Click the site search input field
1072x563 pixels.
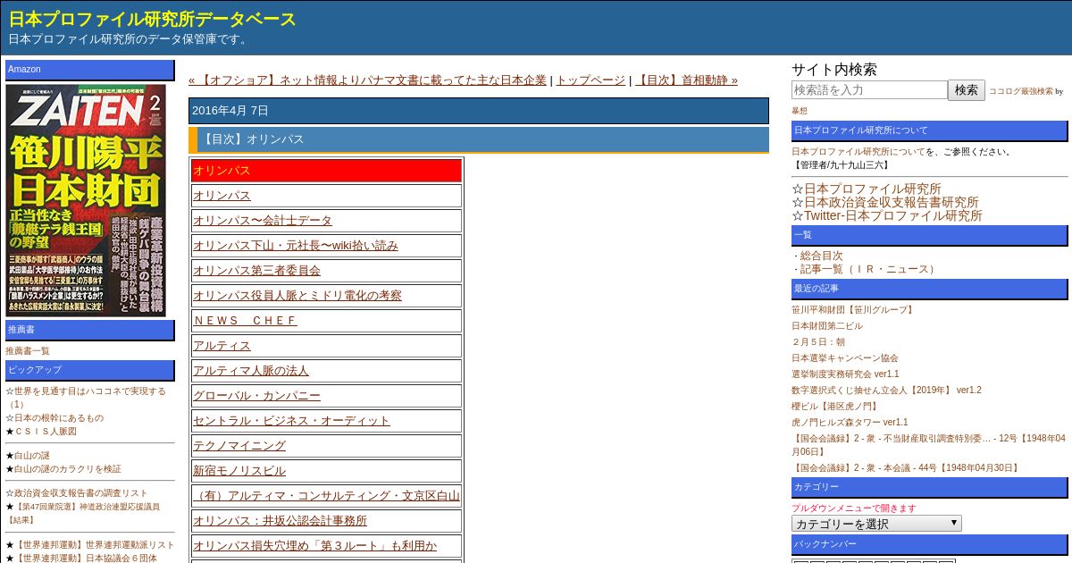(869, 90)
